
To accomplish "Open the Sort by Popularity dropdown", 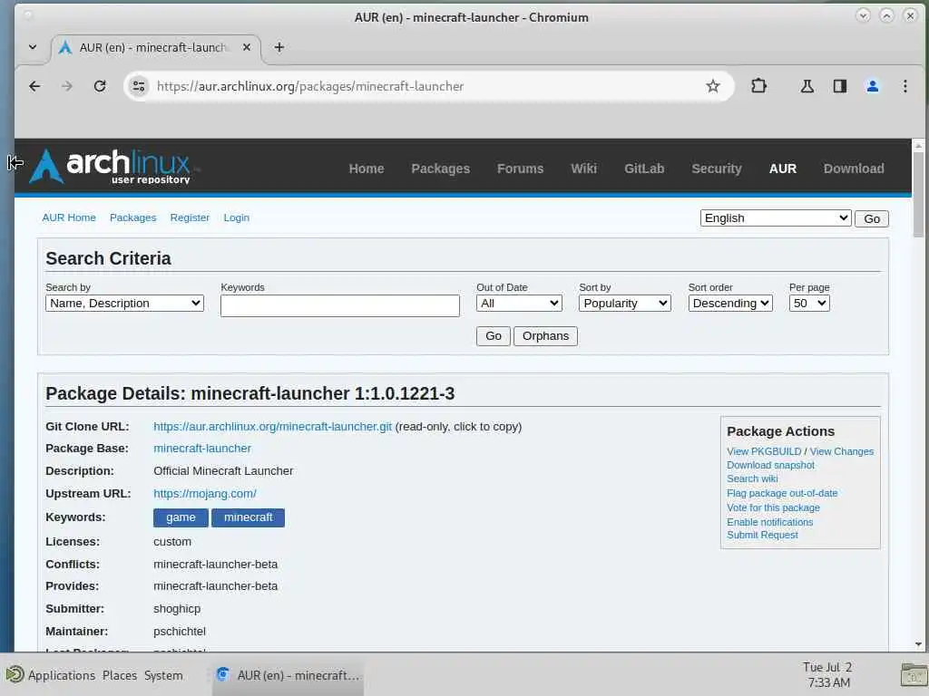I will [x=624, y=304].
